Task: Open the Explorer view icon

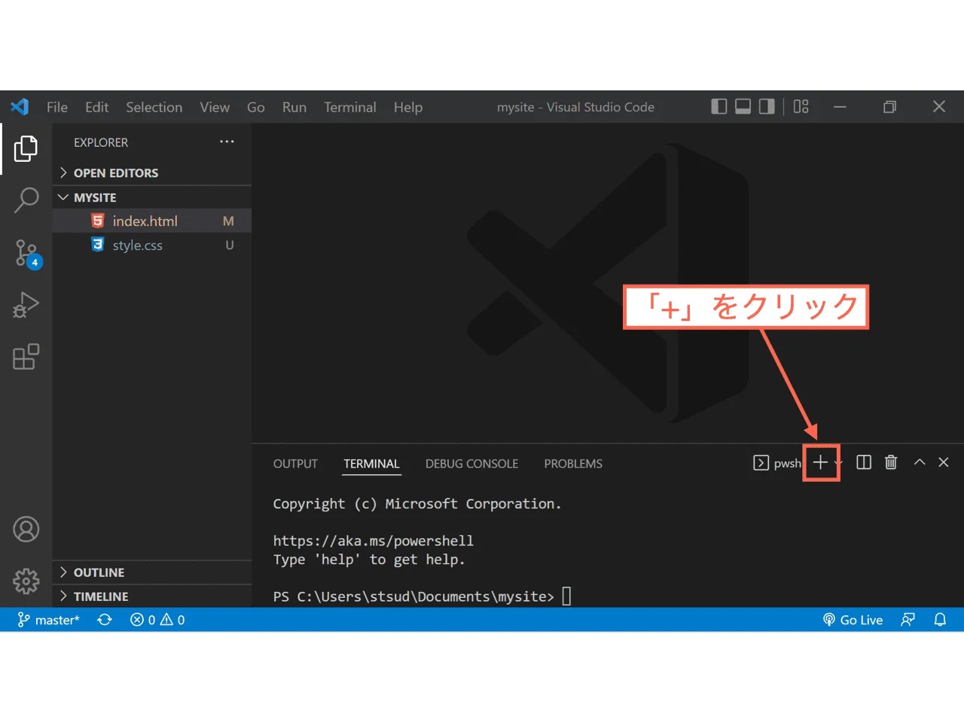Action: [x=26, y=148]
